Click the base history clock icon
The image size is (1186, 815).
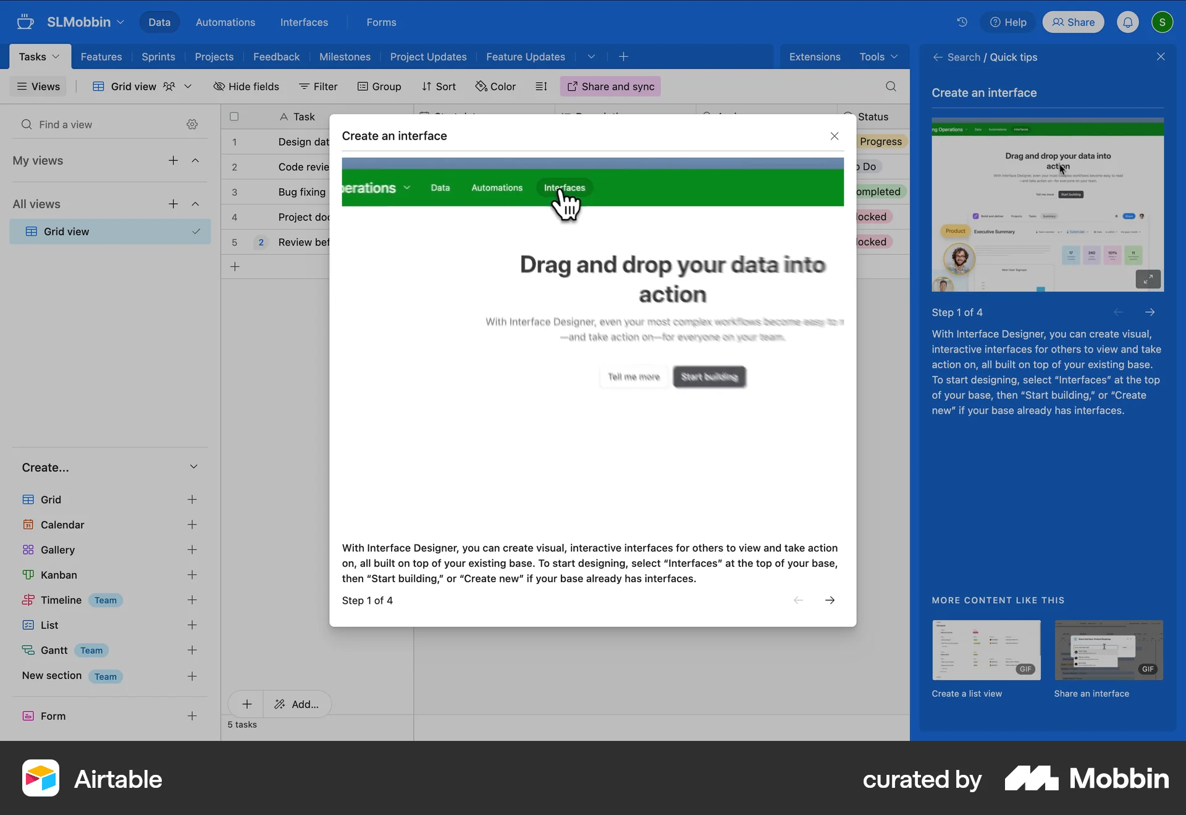961,22
